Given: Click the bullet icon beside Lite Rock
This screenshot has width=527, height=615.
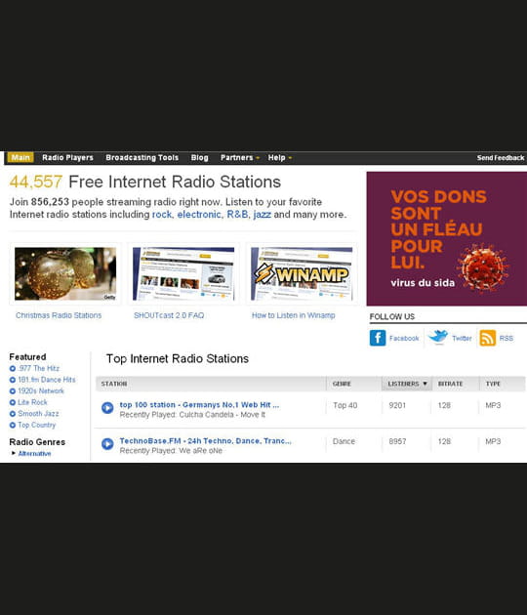Looking at the screenshot, I should [x=13, y=402].
